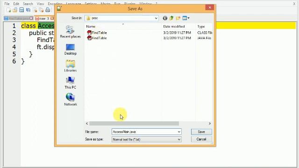Sort files by Date modified column header
Image resolution: width=299 pixels, height=168 pixels.
click(178, 26)
